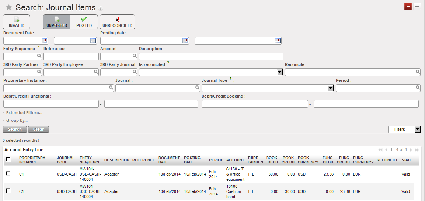
Task: Click Account field search magnifier icon
Action: [135, 56]
